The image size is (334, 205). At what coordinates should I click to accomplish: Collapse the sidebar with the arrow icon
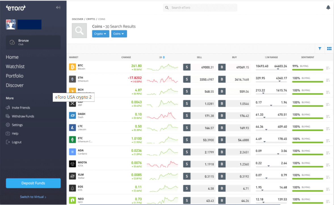tap(58, 7)
